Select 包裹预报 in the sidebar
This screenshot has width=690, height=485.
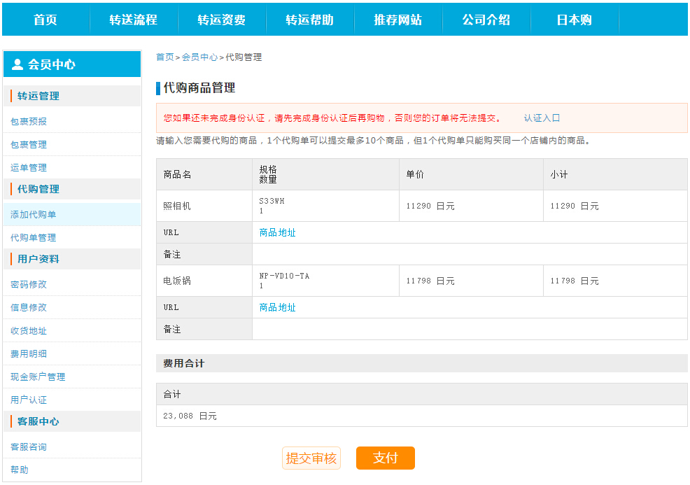pos(29,121)
